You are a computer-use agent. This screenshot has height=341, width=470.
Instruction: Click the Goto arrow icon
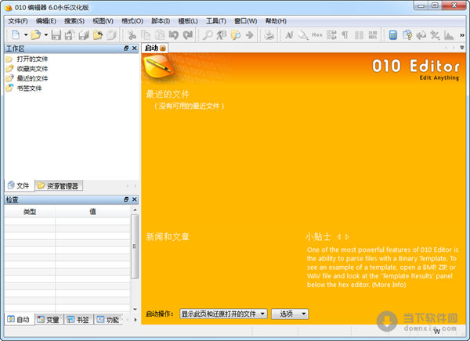tap(249, 35)
